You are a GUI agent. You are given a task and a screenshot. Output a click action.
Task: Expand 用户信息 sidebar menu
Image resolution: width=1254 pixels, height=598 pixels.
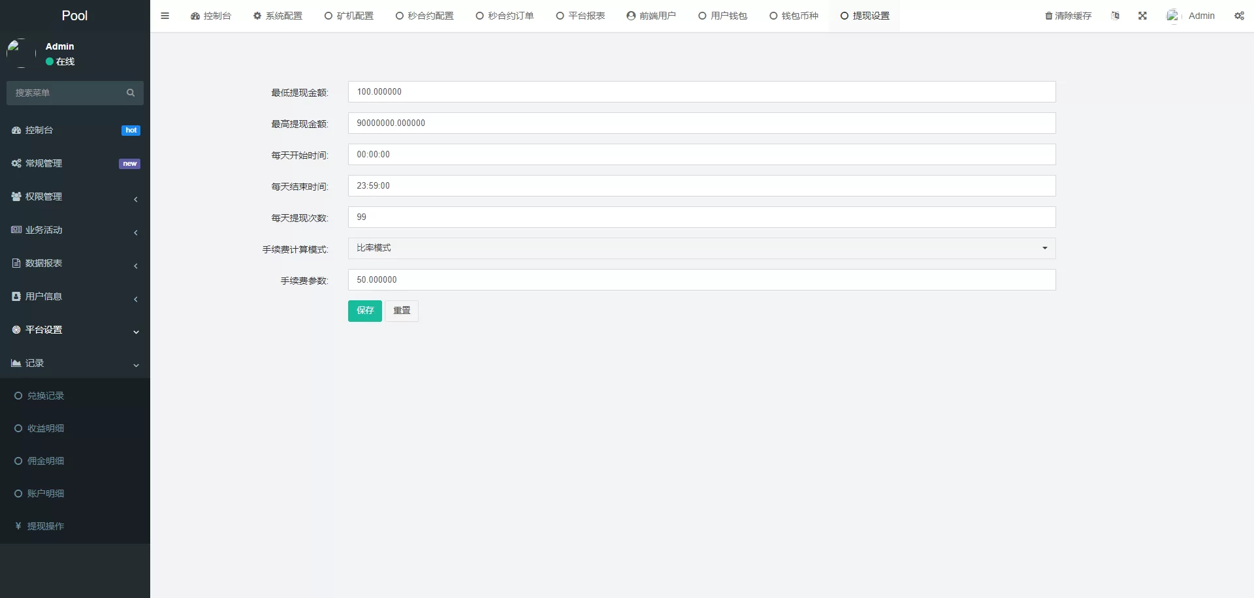coord(75,296)
